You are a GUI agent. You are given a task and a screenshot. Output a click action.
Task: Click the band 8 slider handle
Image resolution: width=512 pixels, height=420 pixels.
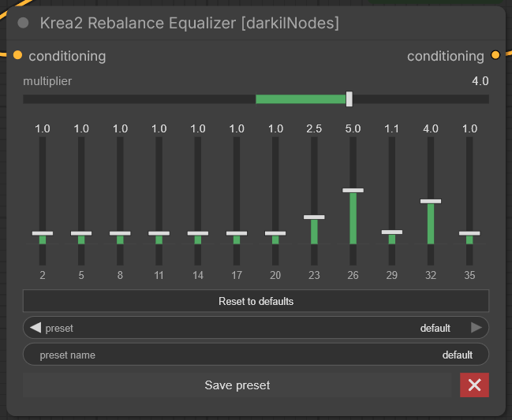(120, 233)
